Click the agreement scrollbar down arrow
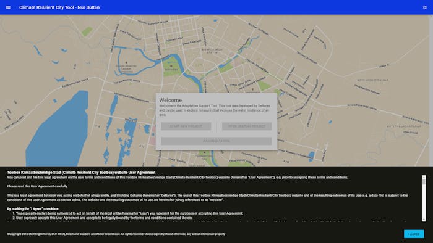433x243 pixels. 424,220
